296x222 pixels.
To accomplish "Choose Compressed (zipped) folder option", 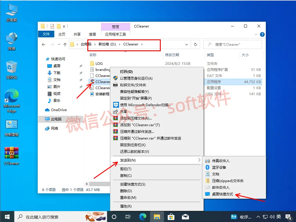I will click(234, 181).
